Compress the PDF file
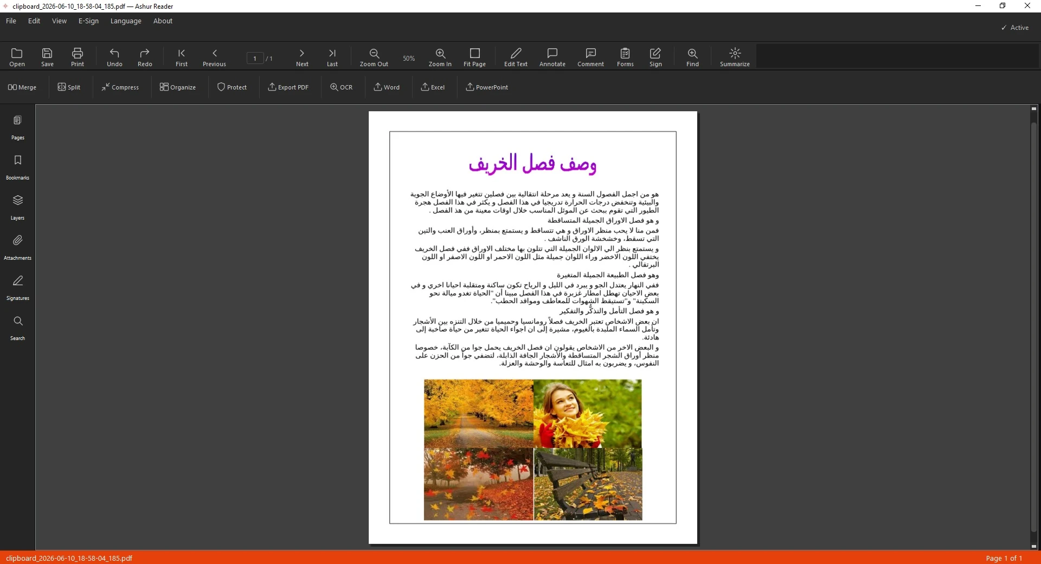Screen dimensions: 1041x564 click(120, 87)
